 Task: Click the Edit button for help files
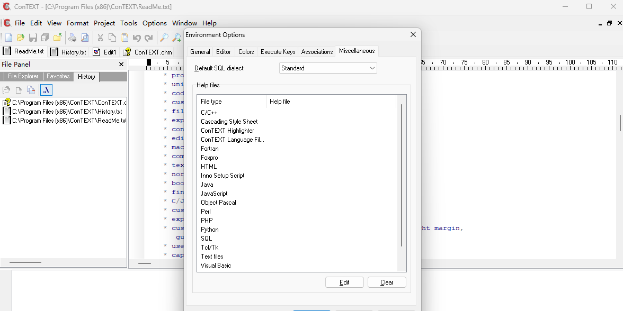point(344,282)
